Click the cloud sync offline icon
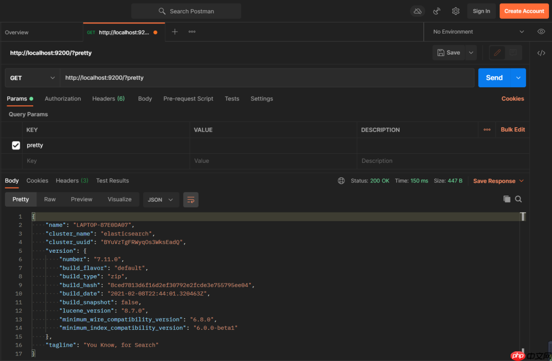Image resolution: width=552 pixels, height=361 pixels. [x=418, y=11]
